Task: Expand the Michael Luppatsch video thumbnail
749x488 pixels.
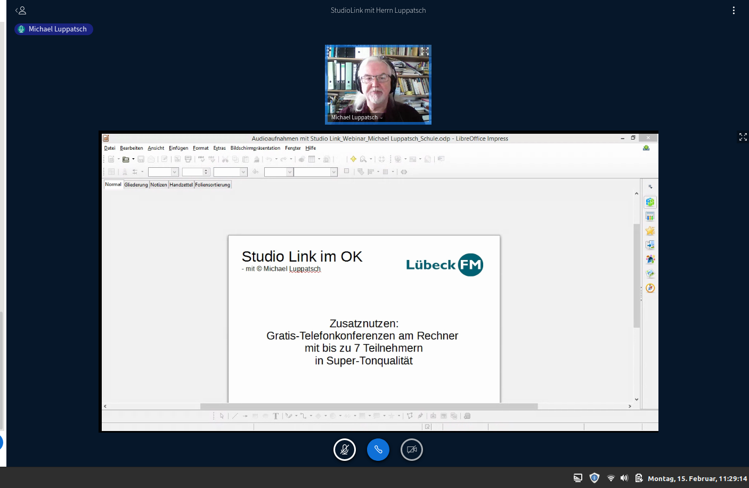Action: [x=425, y=52]
